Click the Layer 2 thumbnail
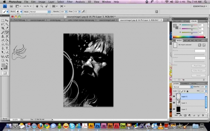This screenshot has width=210, height=131. [178, 109]
